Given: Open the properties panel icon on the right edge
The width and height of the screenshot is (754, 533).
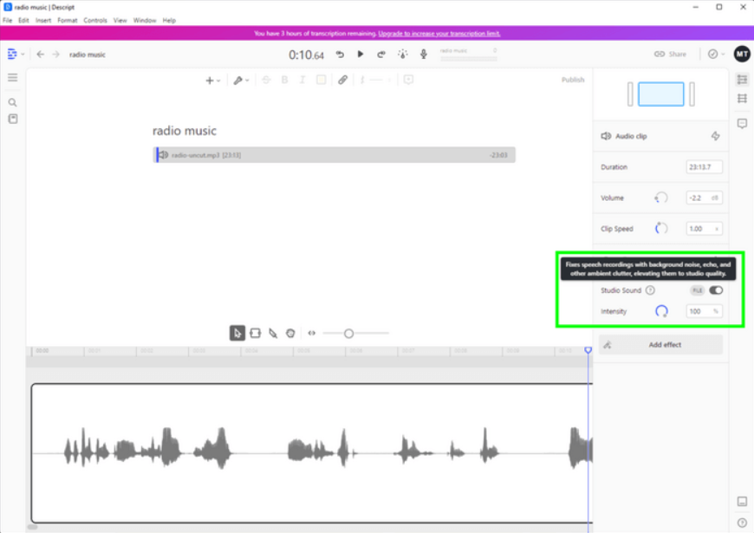Looking at the screenshot, I should tap(742, 79).
